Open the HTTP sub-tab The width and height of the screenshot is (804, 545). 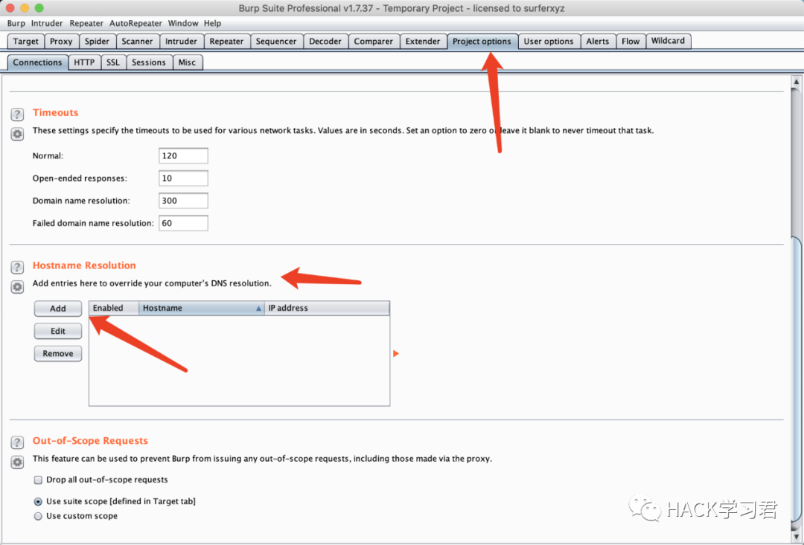[84, 62]
